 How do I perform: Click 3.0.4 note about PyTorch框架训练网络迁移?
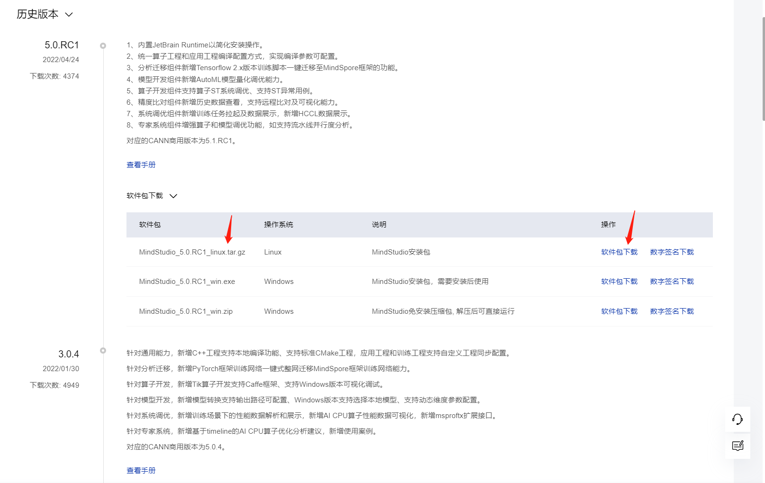270,369
